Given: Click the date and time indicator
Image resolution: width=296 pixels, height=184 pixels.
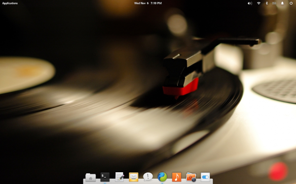Looking at the screenshot, I should pos(148,3).
